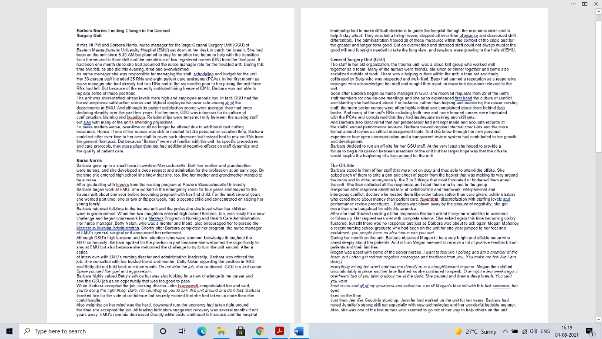
Task: Click the underlined word 'scheduling'
Action: [x=203, y=74]
